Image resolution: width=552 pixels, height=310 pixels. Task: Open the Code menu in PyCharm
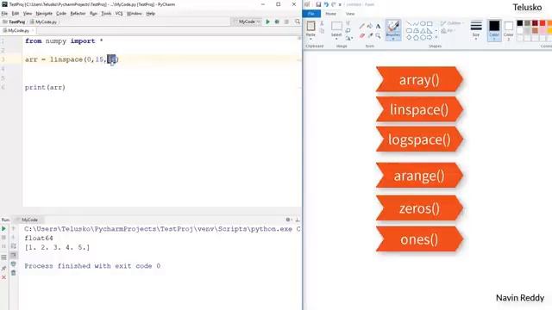(x=61, y=14)
